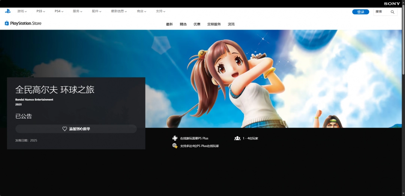The image size is (405, 196).
Task: Click the 搜索 search input field
Action: [x=382, y=12]
